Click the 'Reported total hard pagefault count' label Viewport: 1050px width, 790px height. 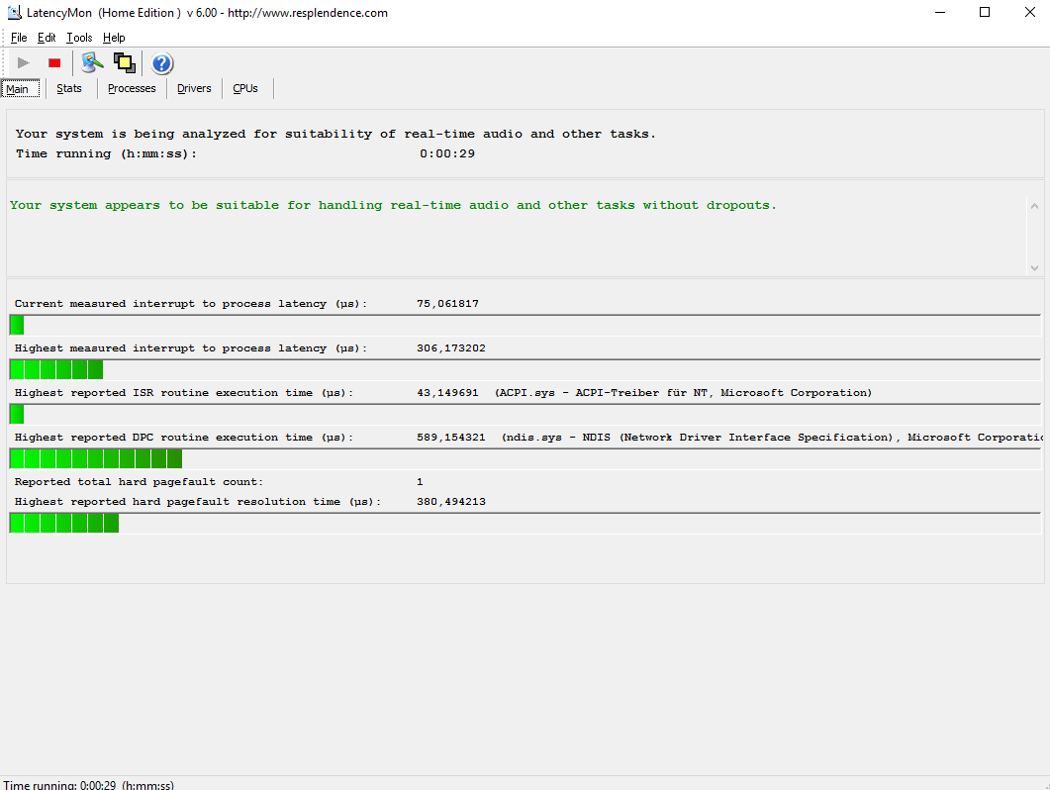click(139, 482)
